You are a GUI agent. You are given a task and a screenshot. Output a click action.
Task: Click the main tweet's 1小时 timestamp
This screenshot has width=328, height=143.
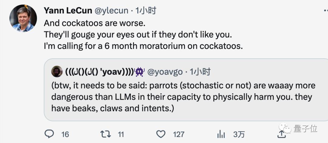[146, 10]
